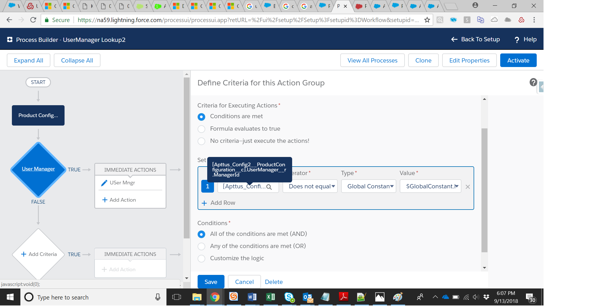The height and width of the screenshot is (306, 599).
Task: Select Formula evaluates to true option
Action: pos(201,129)
